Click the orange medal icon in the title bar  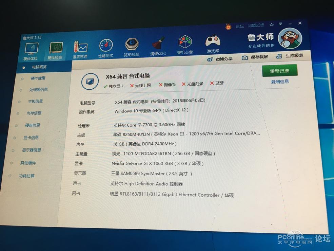tap(228, 27)
